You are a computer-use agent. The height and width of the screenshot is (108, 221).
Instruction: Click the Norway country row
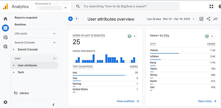pyautogui.click(x=105, y=84)
